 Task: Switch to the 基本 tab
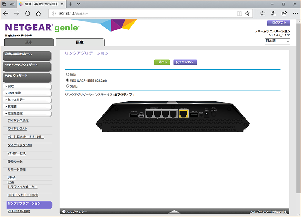[29, 42]
